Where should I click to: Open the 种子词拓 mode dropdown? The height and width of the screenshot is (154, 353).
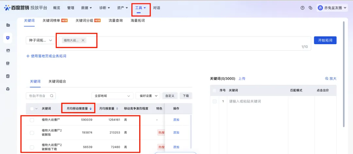41,40
